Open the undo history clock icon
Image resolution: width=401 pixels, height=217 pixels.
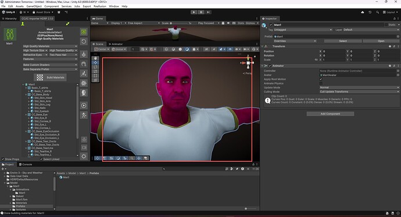click(370, 12)
